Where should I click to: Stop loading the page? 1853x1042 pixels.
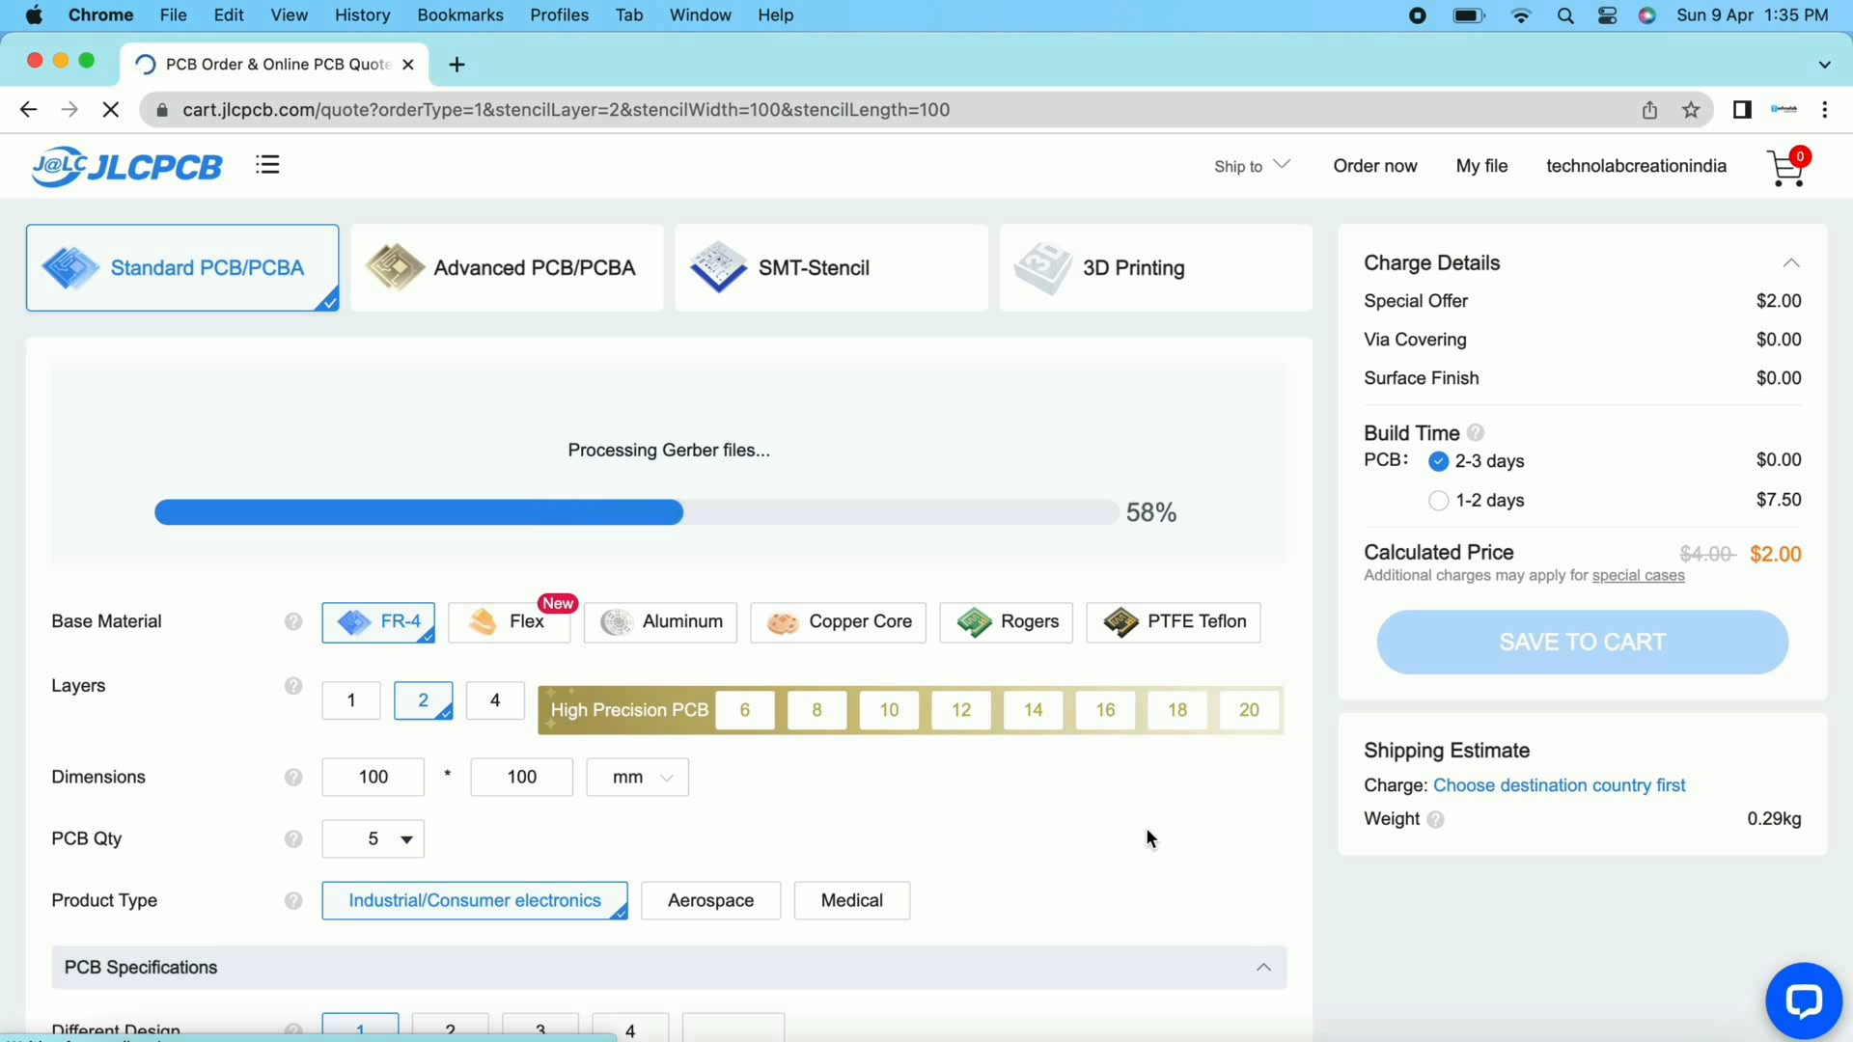pos(111,110)
